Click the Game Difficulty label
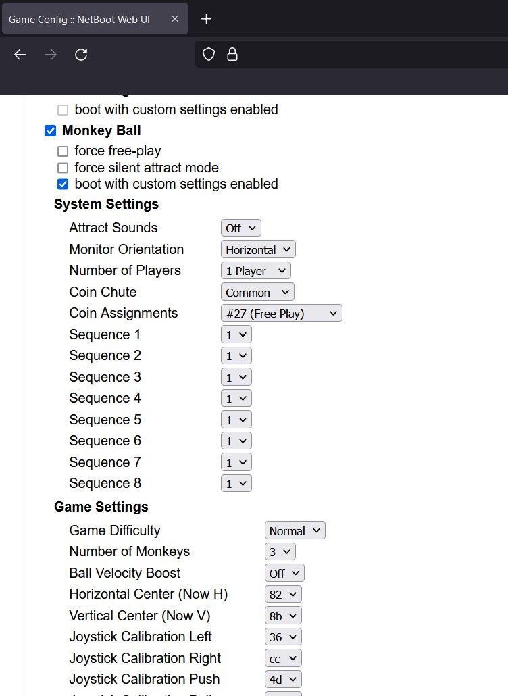This screenshot has width=508, height=696. pos(114,530)
